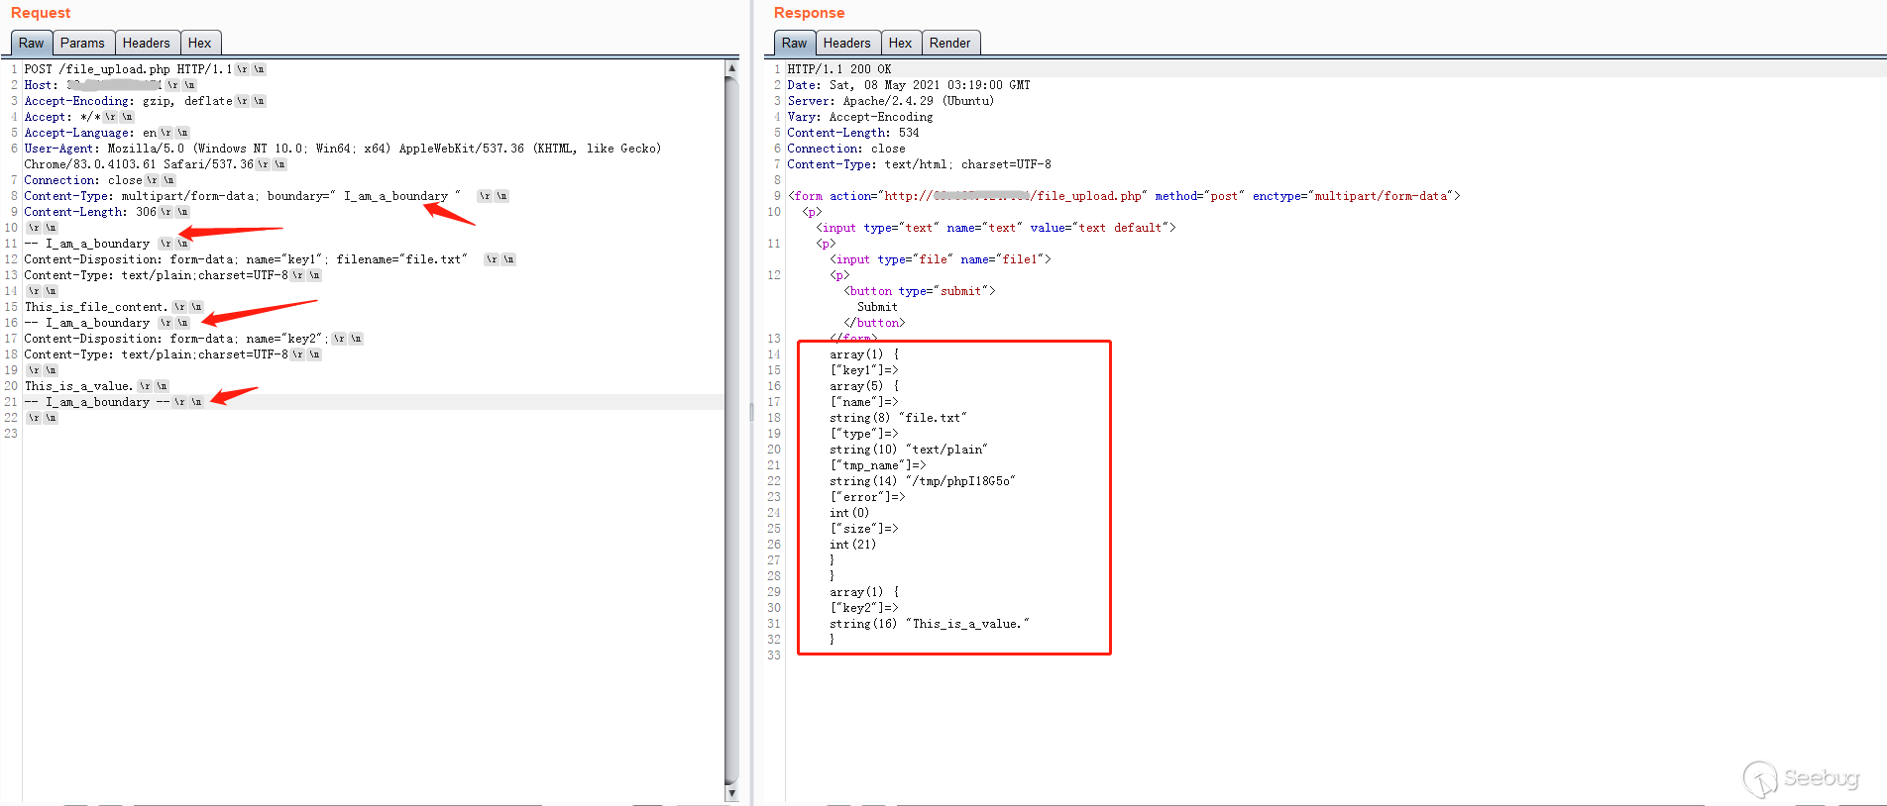View the Response Hex tab

click(900, 44)
